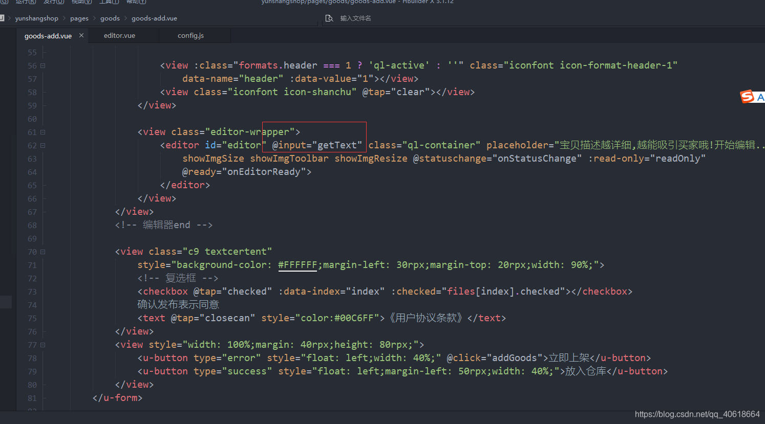This screenshot has height=424, width=765.
Task: Click the closing u-form tag on line 81
Action: click(x=117, y=398)
